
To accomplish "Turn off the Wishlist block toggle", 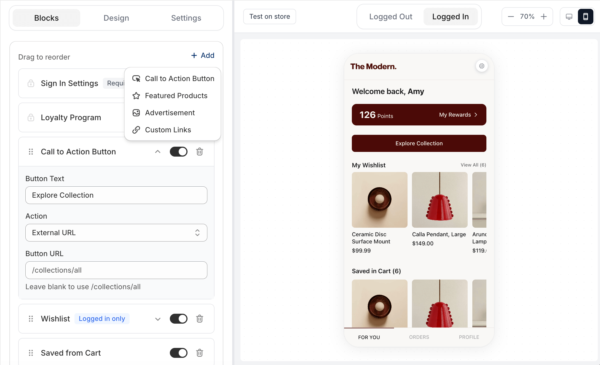I will coord(178,319).
